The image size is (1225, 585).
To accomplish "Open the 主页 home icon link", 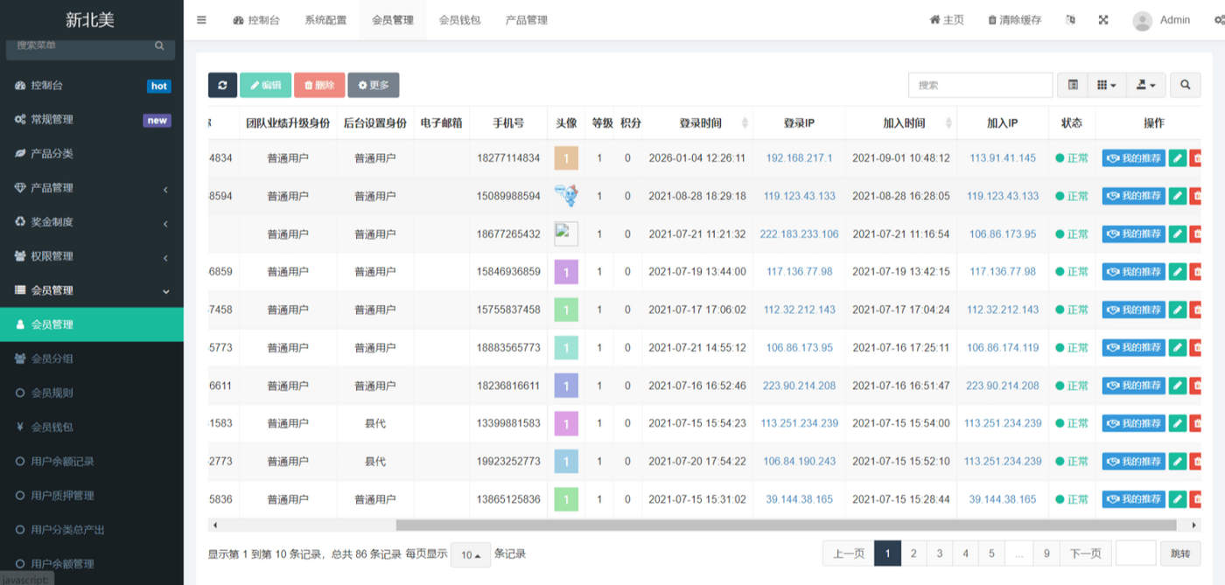I will (947, 20).
